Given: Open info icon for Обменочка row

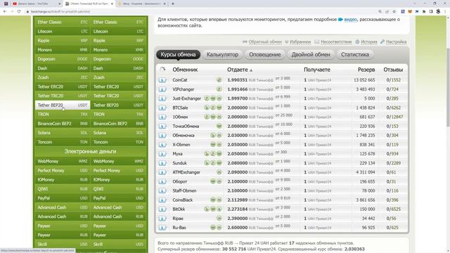Looking at the screenshot, I should pyautogui.click(x=162, y=136).
